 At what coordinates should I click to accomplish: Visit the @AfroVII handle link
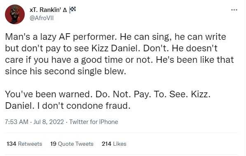coord(42,18)
